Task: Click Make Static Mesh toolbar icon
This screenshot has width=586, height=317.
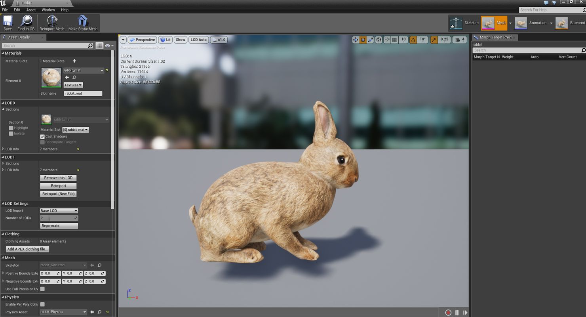Action: point(83,23)
